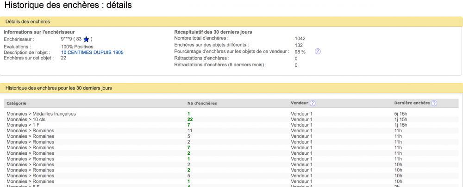463x187 pixels.
Task: Click the Dernière enchère column header text
Action: [412, 103]
